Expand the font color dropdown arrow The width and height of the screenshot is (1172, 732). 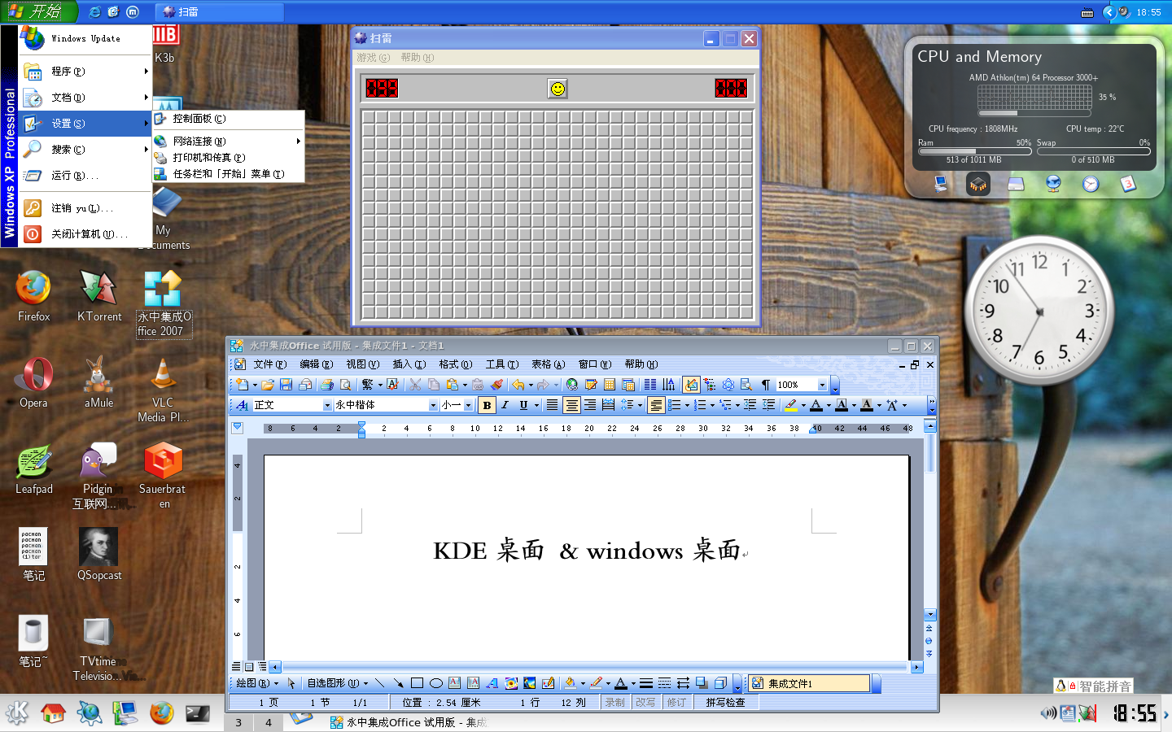coord(829,405)
